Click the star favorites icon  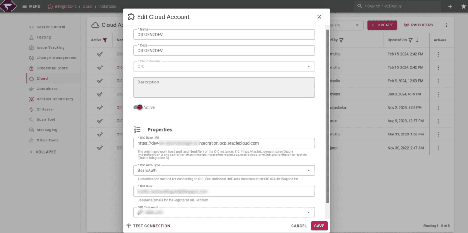pyautogui.click(x=463, y=6)
